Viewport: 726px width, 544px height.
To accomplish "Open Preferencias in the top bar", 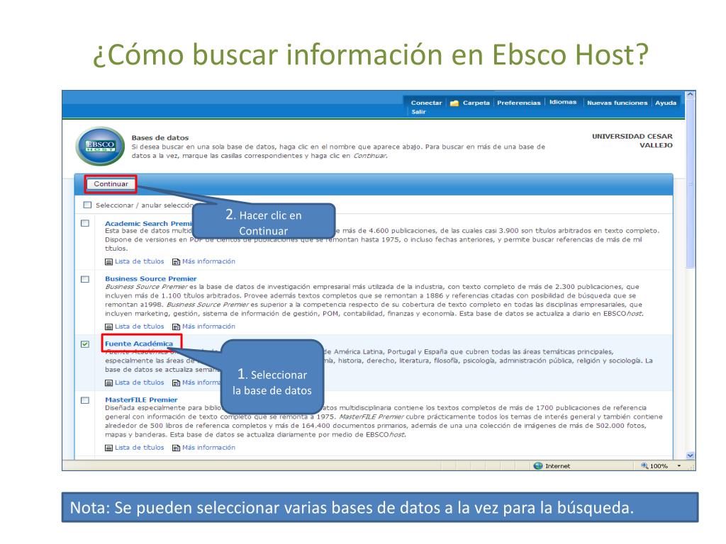I will (518, 103).
